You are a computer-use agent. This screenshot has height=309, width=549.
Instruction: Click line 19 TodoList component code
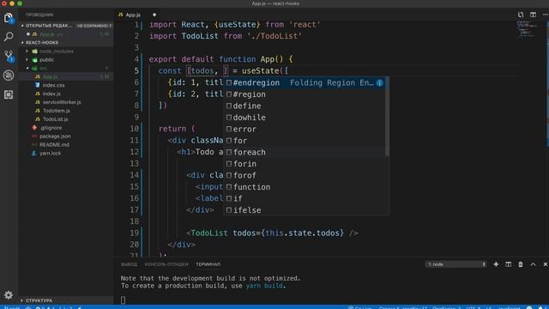[272, 233]
